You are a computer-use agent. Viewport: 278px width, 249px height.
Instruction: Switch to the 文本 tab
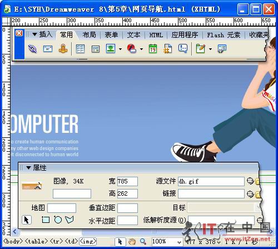click(133, 35)
